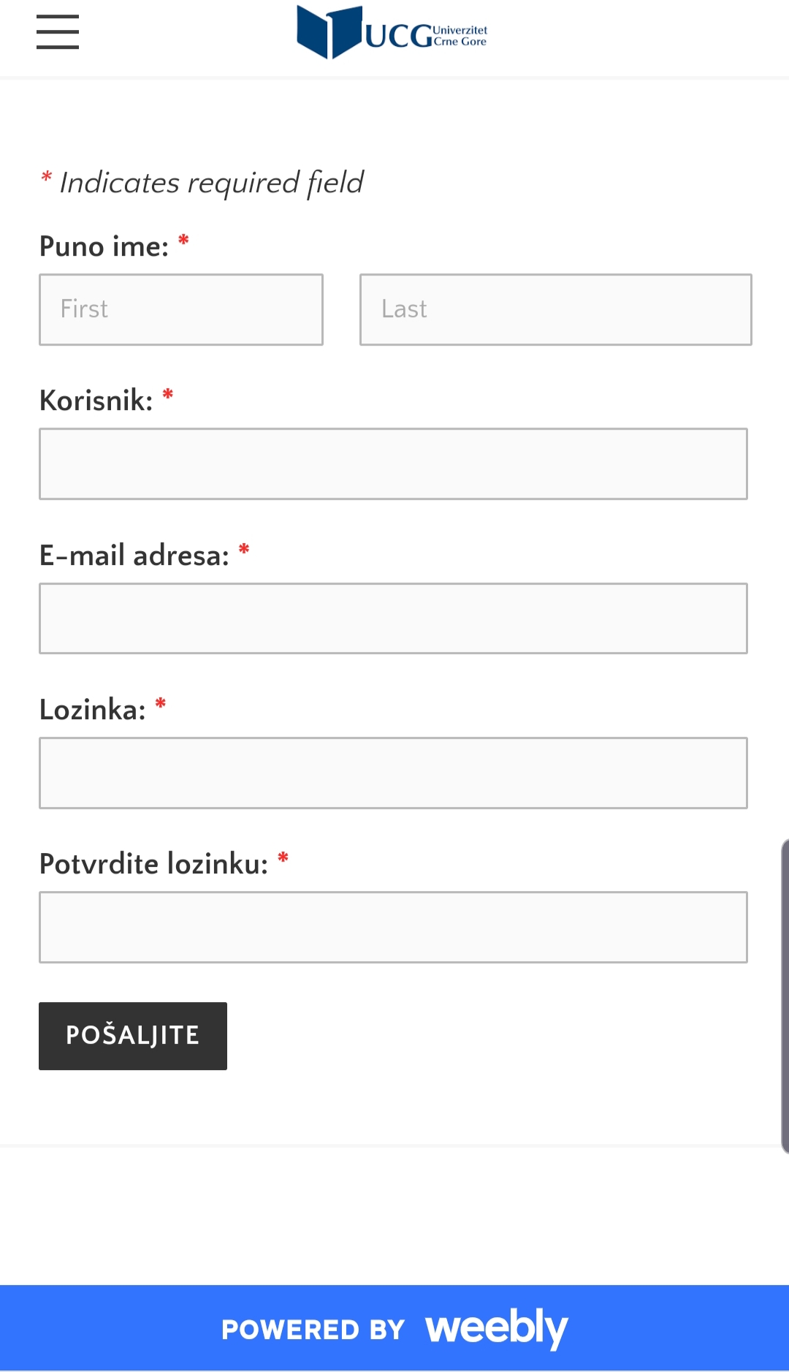789x1372 pixels.
Task: Focus the First name input field
Action: click(x=181, y=309)
